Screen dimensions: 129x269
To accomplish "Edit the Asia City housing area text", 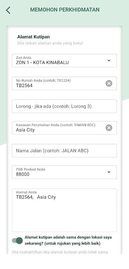I will tap(25, 130).
